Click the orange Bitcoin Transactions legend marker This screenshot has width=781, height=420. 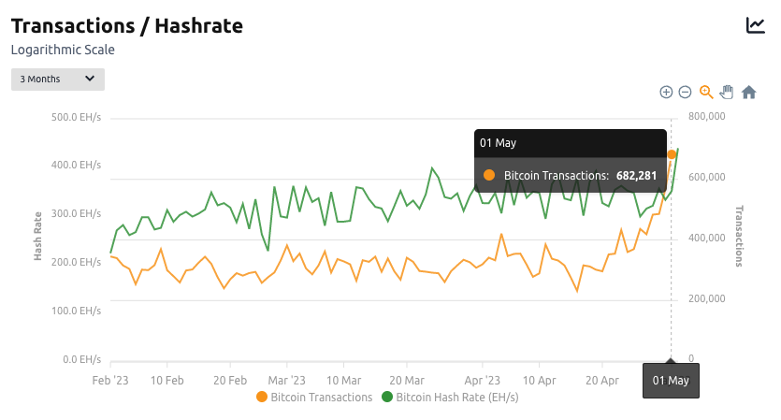[262, 398]
